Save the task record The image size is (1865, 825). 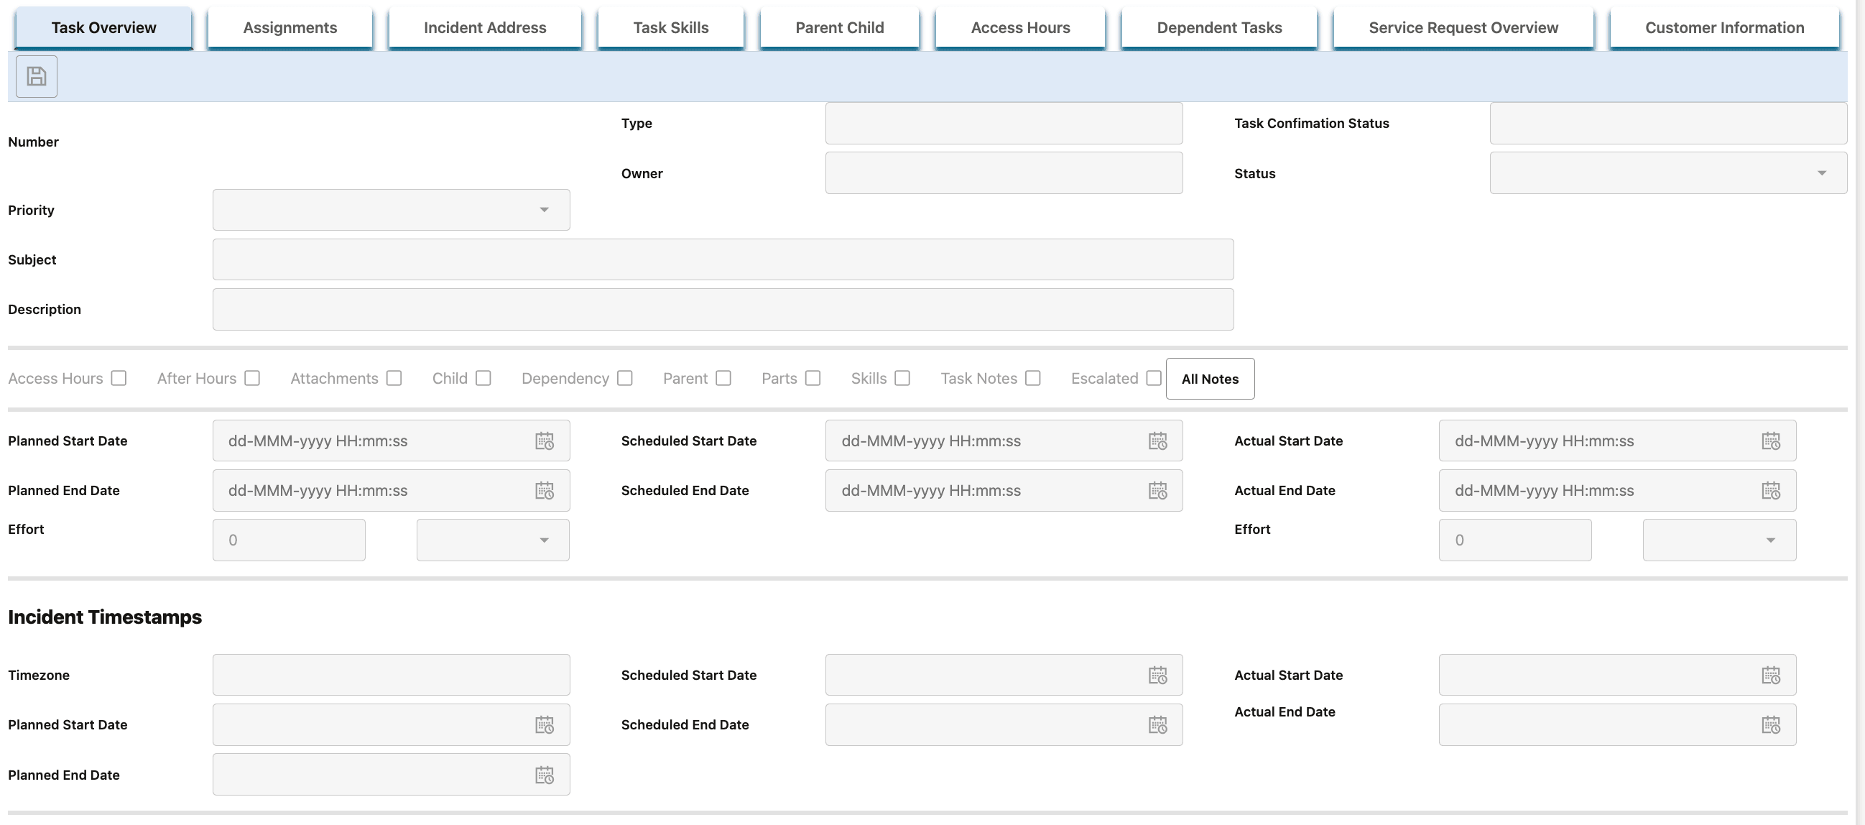tap(35, 76)
